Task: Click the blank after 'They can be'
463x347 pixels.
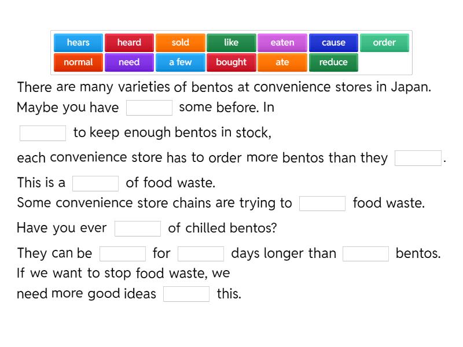Action: tap(123, 254)
